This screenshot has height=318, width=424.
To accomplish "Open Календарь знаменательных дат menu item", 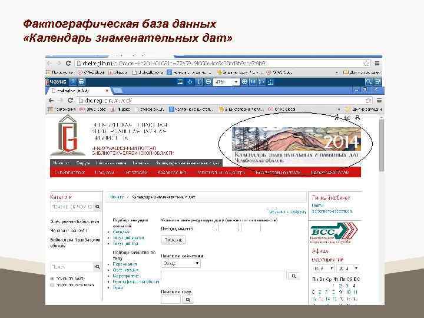I will (x=187, y=163).
